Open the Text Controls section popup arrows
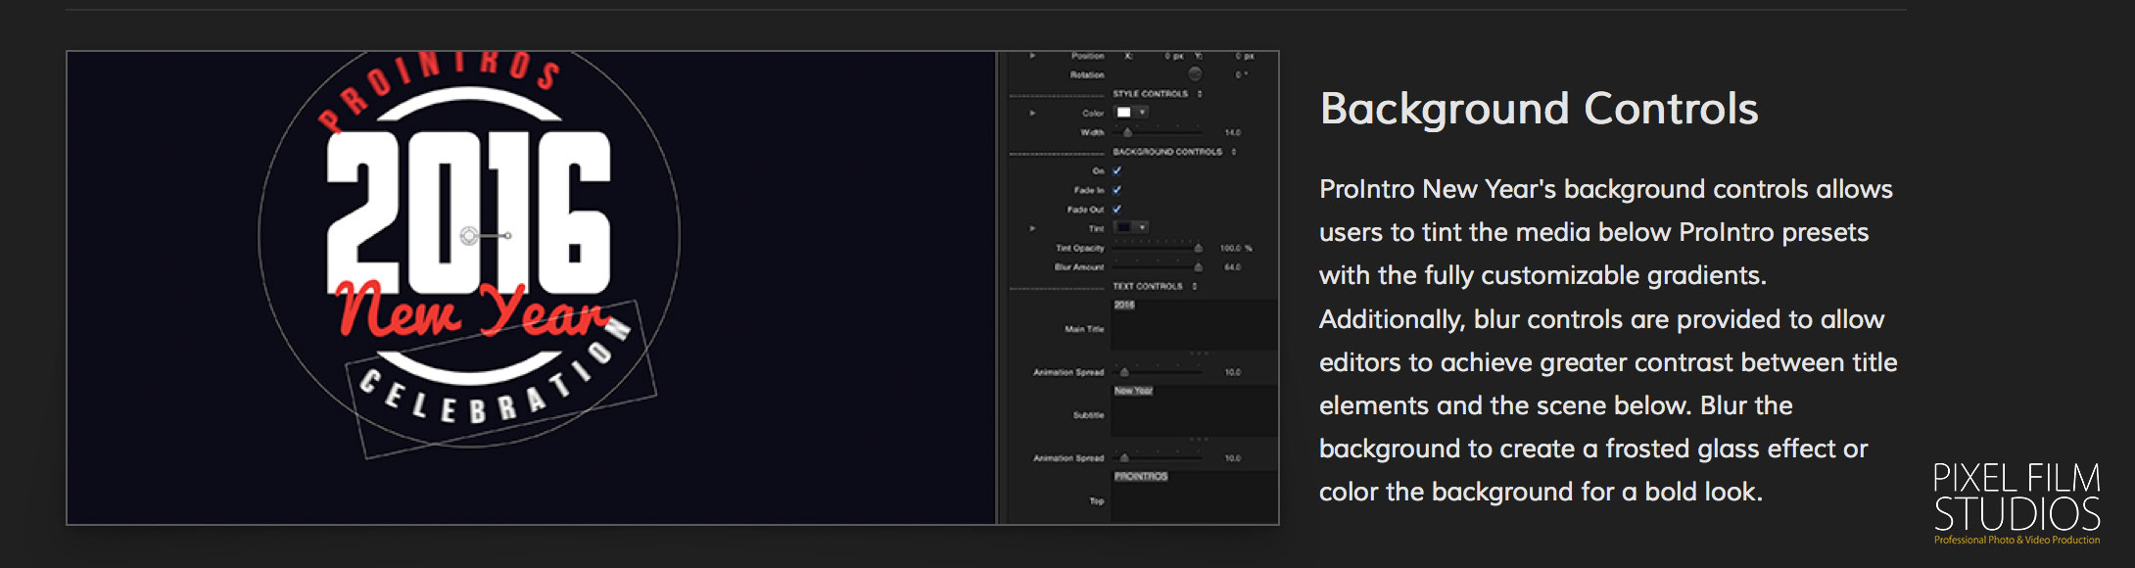The width and height of the screenshot is (2135, 568). [1196, 286]
